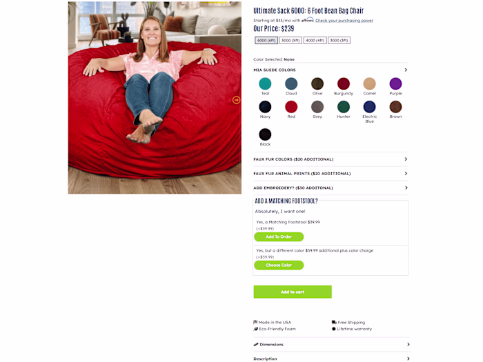Image resolution: width=483 pixels, height=362 pixels.
Task: Collapse the Mia Suede Colors section
Action: [x=331, y=70]
